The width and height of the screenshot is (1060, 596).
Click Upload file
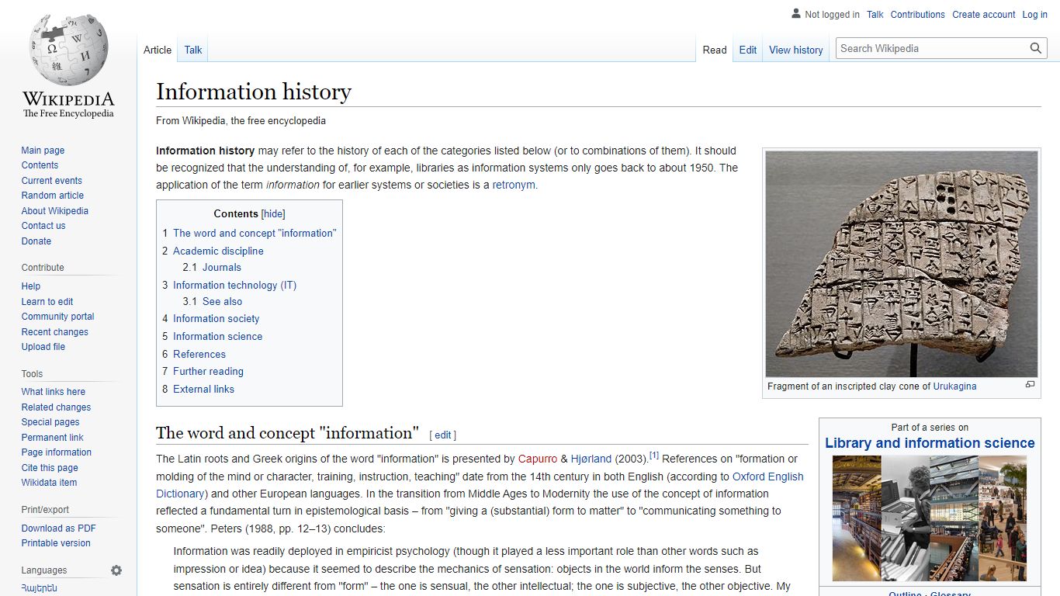(x=43, y=347)
